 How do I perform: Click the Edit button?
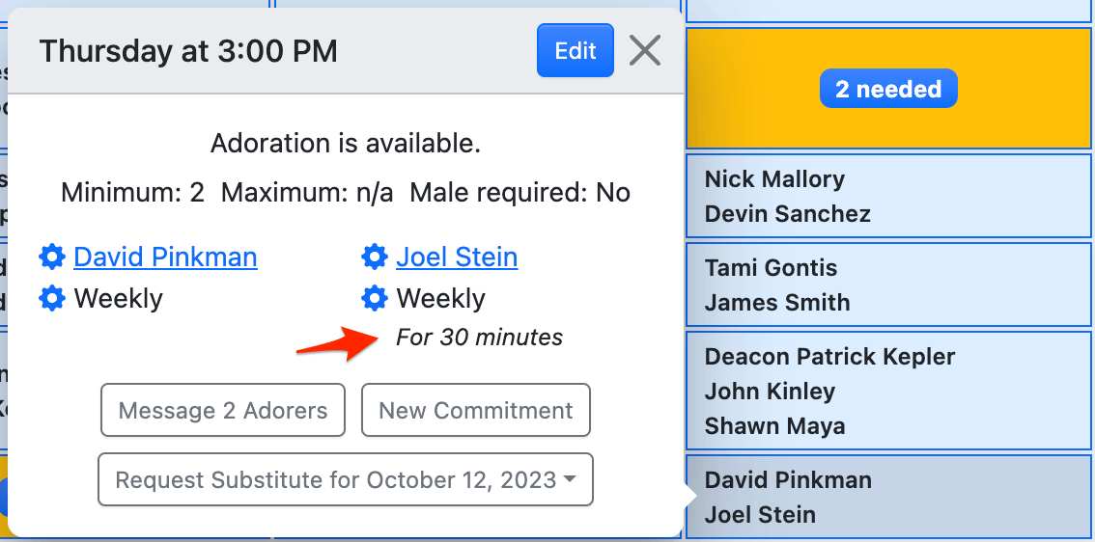576,50
